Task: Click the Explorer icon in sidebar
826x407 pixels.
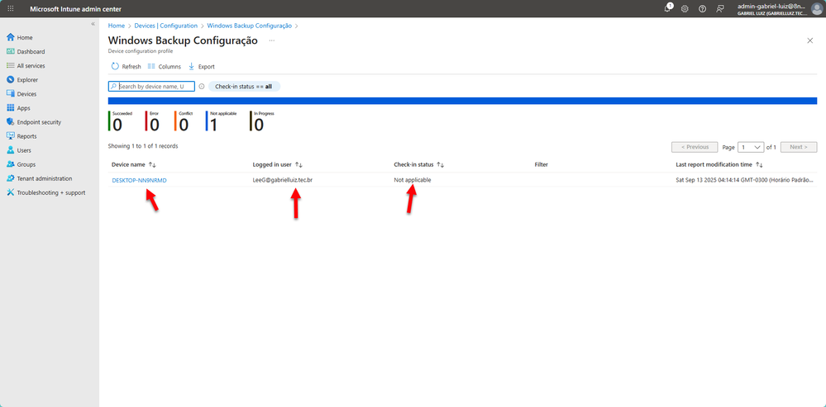Action: click(x=10, y=80)
